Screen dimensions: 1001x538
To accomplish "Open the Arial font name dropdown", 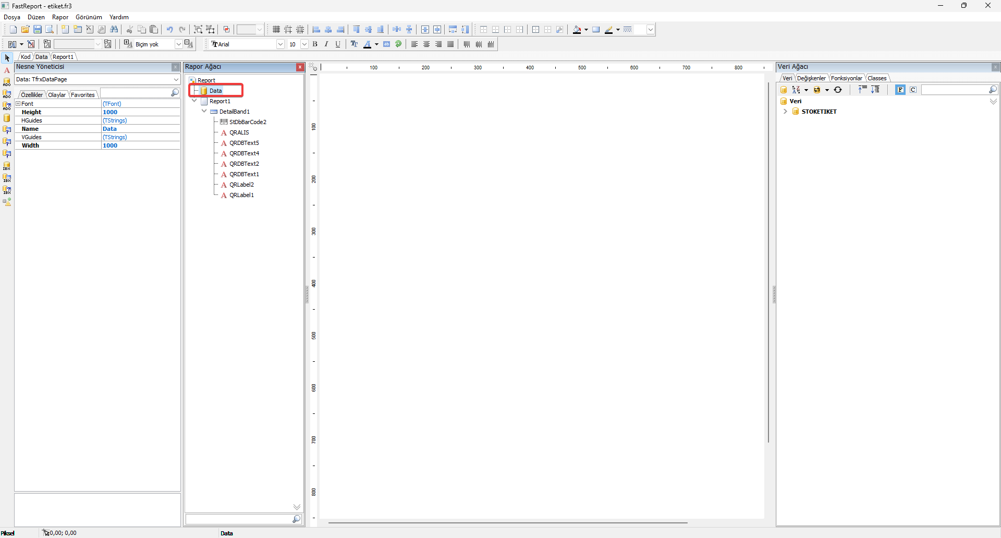I will click(x=280, y=44).
